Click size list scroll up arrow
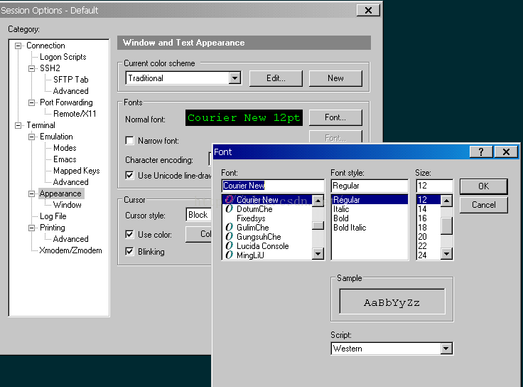This screenshot has height=387, width=523. (446, 201)
